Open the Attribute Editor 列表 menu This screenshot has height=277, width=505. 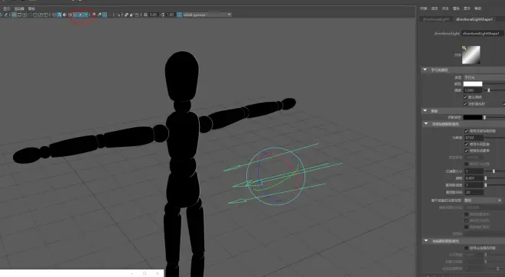pyautogui.click(x=424, y=8)
